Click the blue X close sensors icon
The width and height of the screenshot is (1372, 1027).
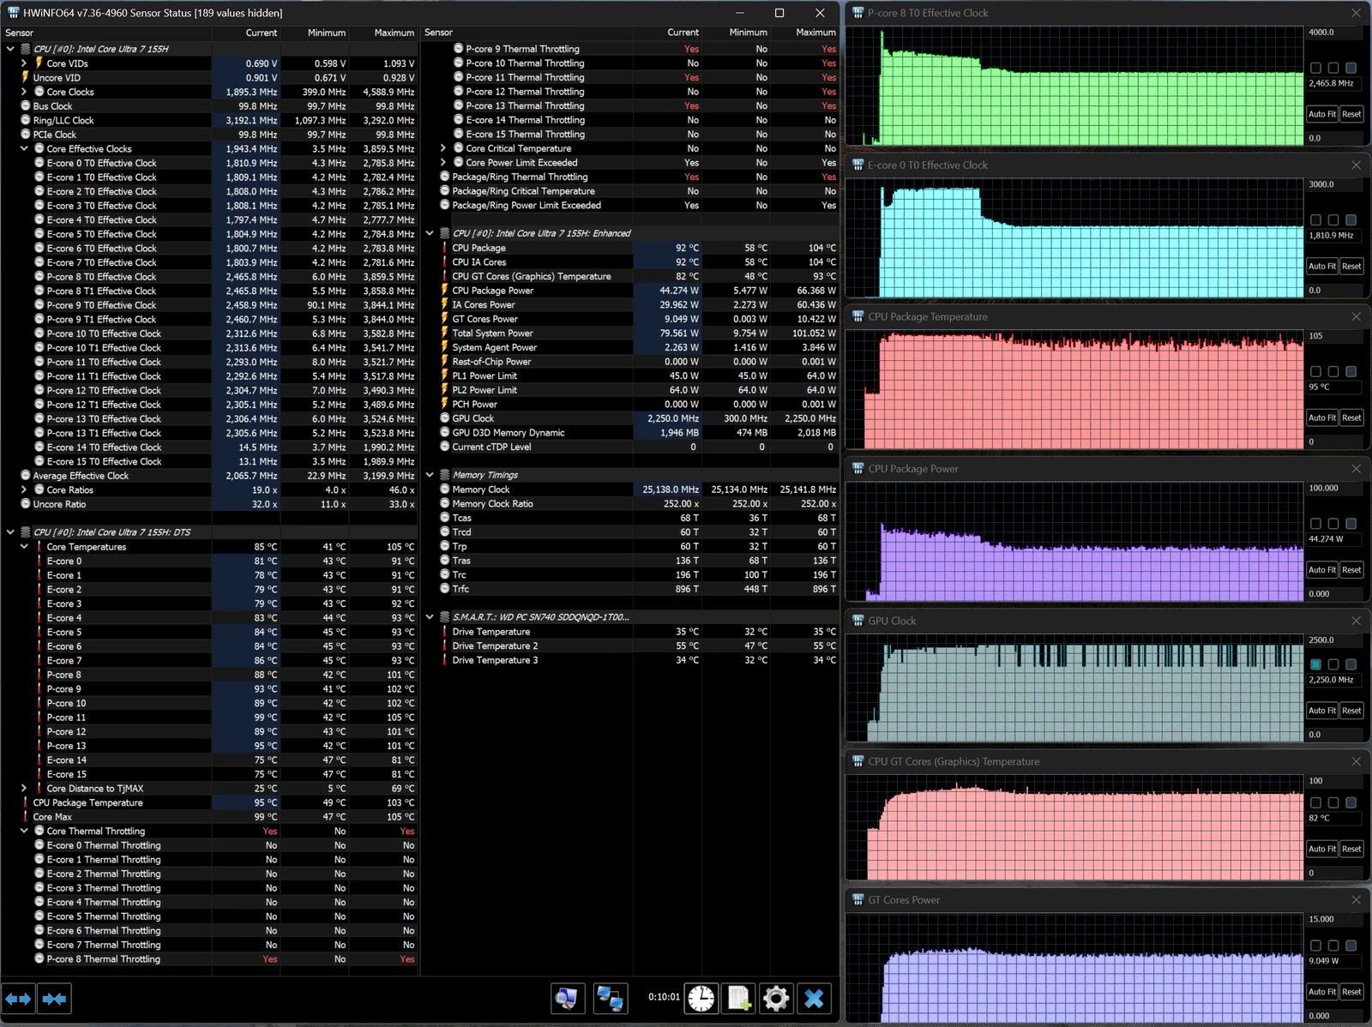815,999
